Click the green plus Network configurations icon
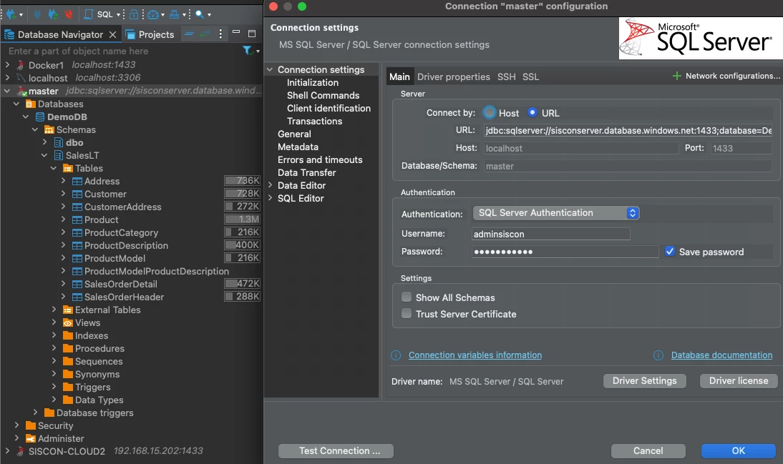 [676, 76]
